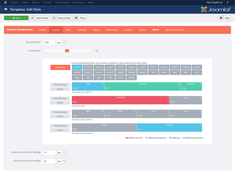The image size is (235, 174).
Task: Click into the Template Width input field
Action: 49,43
